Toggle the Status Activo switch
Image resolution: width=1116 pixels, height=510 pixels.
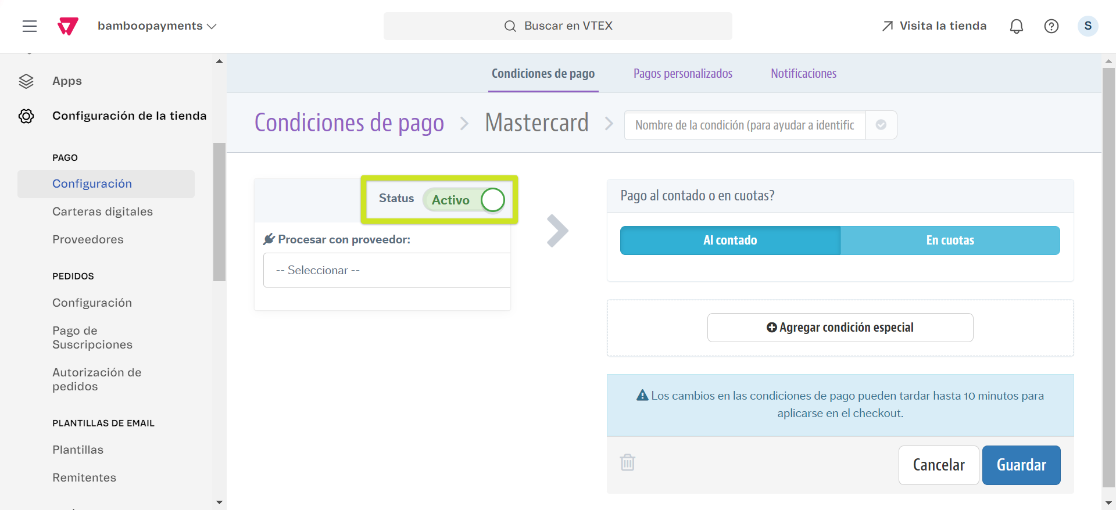click(464, 200)
